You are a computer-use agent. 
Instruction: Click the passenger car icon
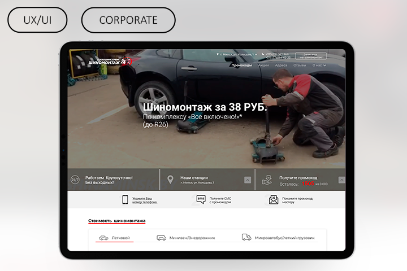coord(103,238)
